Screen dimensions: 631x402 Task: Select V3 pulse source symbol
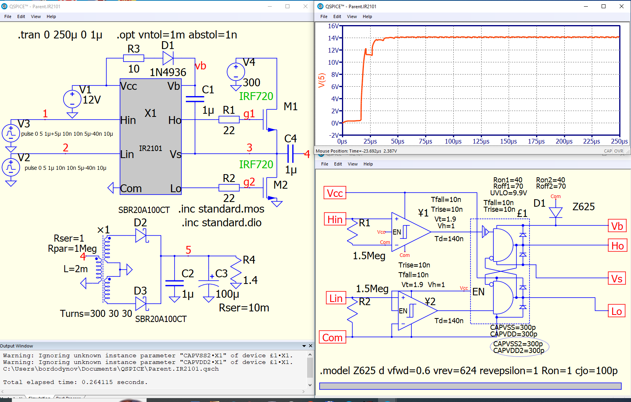click(x=11, y=133)
